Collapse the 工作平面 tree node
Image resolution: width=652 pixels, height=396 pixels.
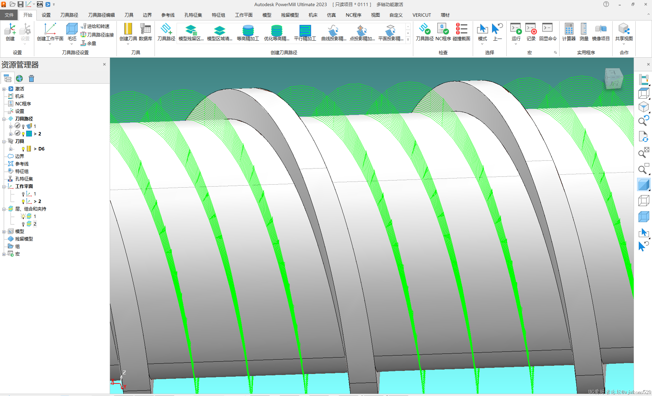4,186
